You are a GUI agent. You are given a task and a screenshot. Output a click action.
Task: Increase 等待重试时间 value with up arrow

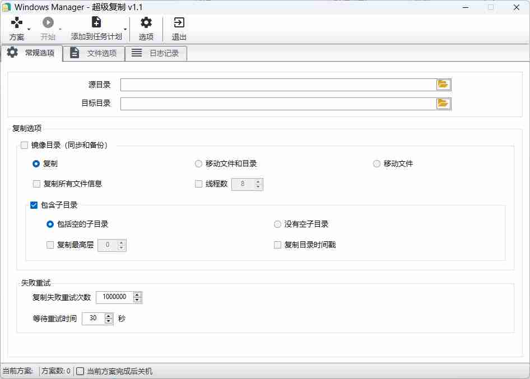(x=107, y=316)
